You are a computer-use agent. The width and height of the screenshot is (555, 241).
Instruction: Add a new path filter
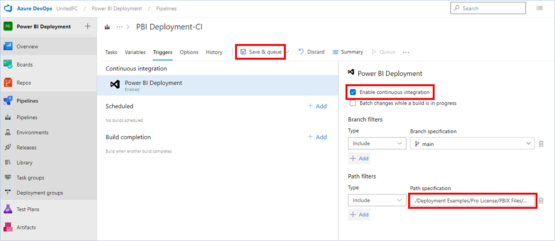[359, 214]
